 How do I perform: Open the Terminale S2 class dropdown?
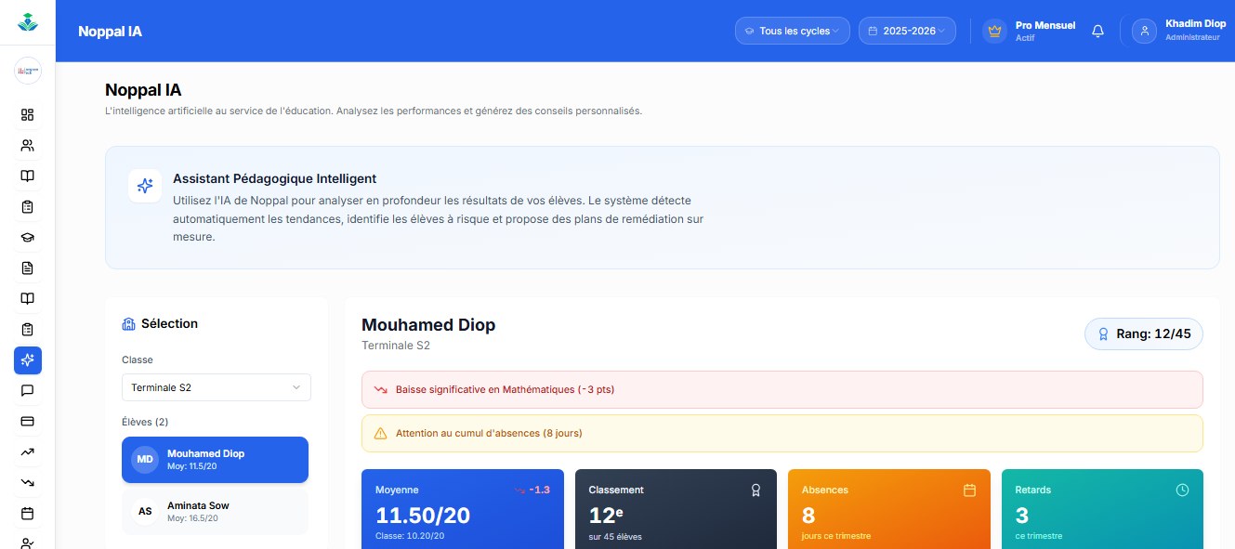click(217, 387)
